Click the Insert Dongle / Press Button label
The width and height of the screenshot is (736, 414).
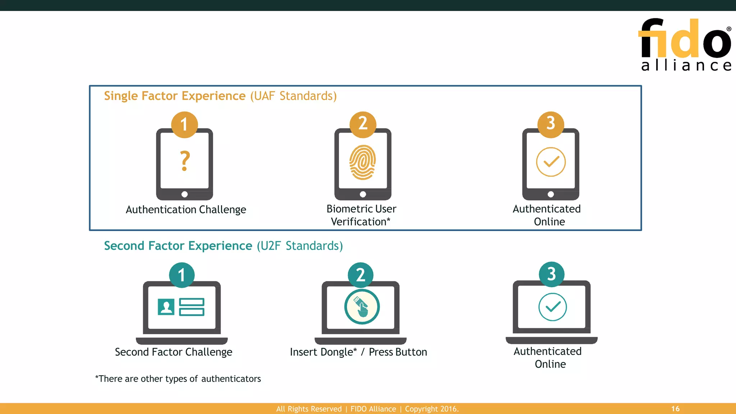pyautogui.click(x=358, y=352)
